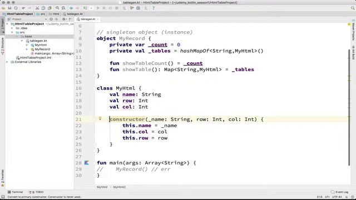Expand the MyHtml class node
Viewport: 356px width, 200px height.
click(x=27, y=45)
